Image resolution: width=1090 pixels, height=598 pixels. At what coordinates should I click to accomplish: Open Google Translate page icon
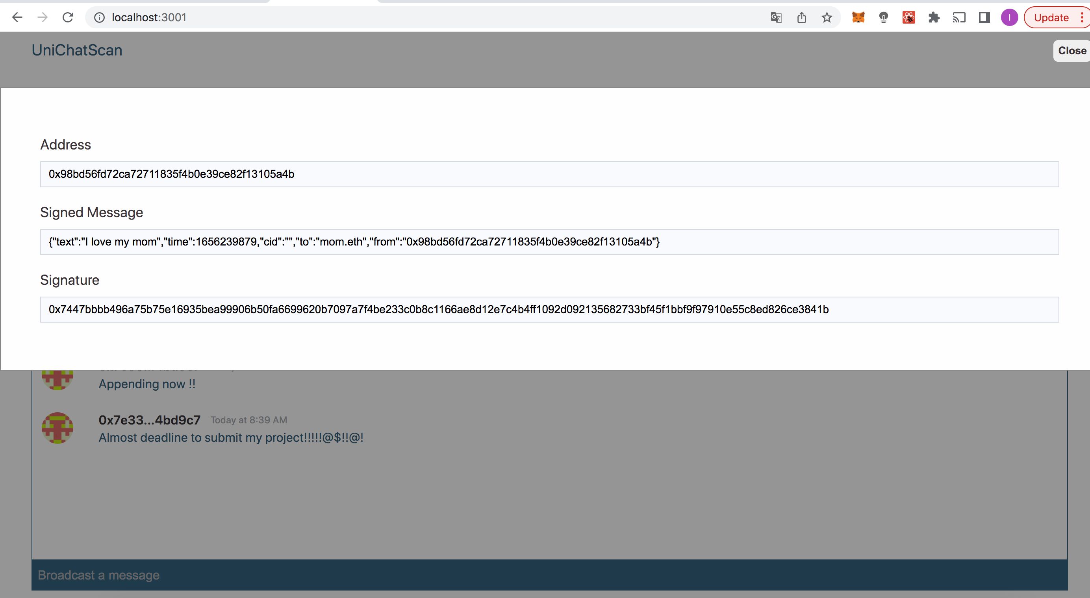tap(776, 17)
